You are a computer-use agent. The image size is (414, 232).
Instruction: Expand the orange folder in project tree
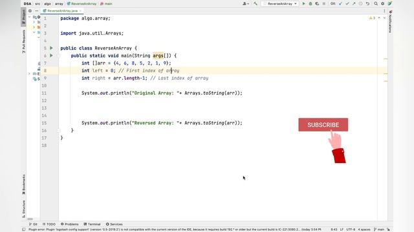pos(34,27)
